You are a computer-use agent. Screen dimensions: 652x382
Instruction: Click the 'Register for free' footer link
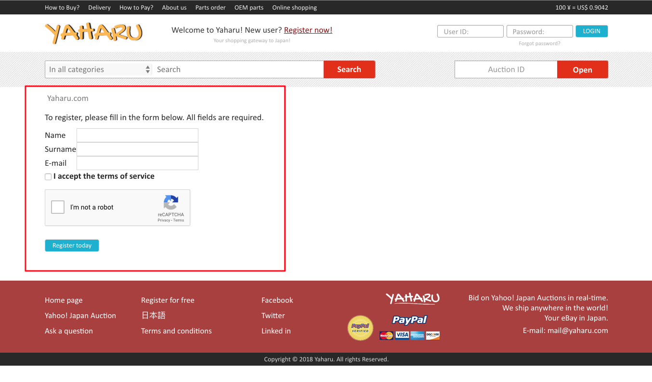click(x=168, y=300)
